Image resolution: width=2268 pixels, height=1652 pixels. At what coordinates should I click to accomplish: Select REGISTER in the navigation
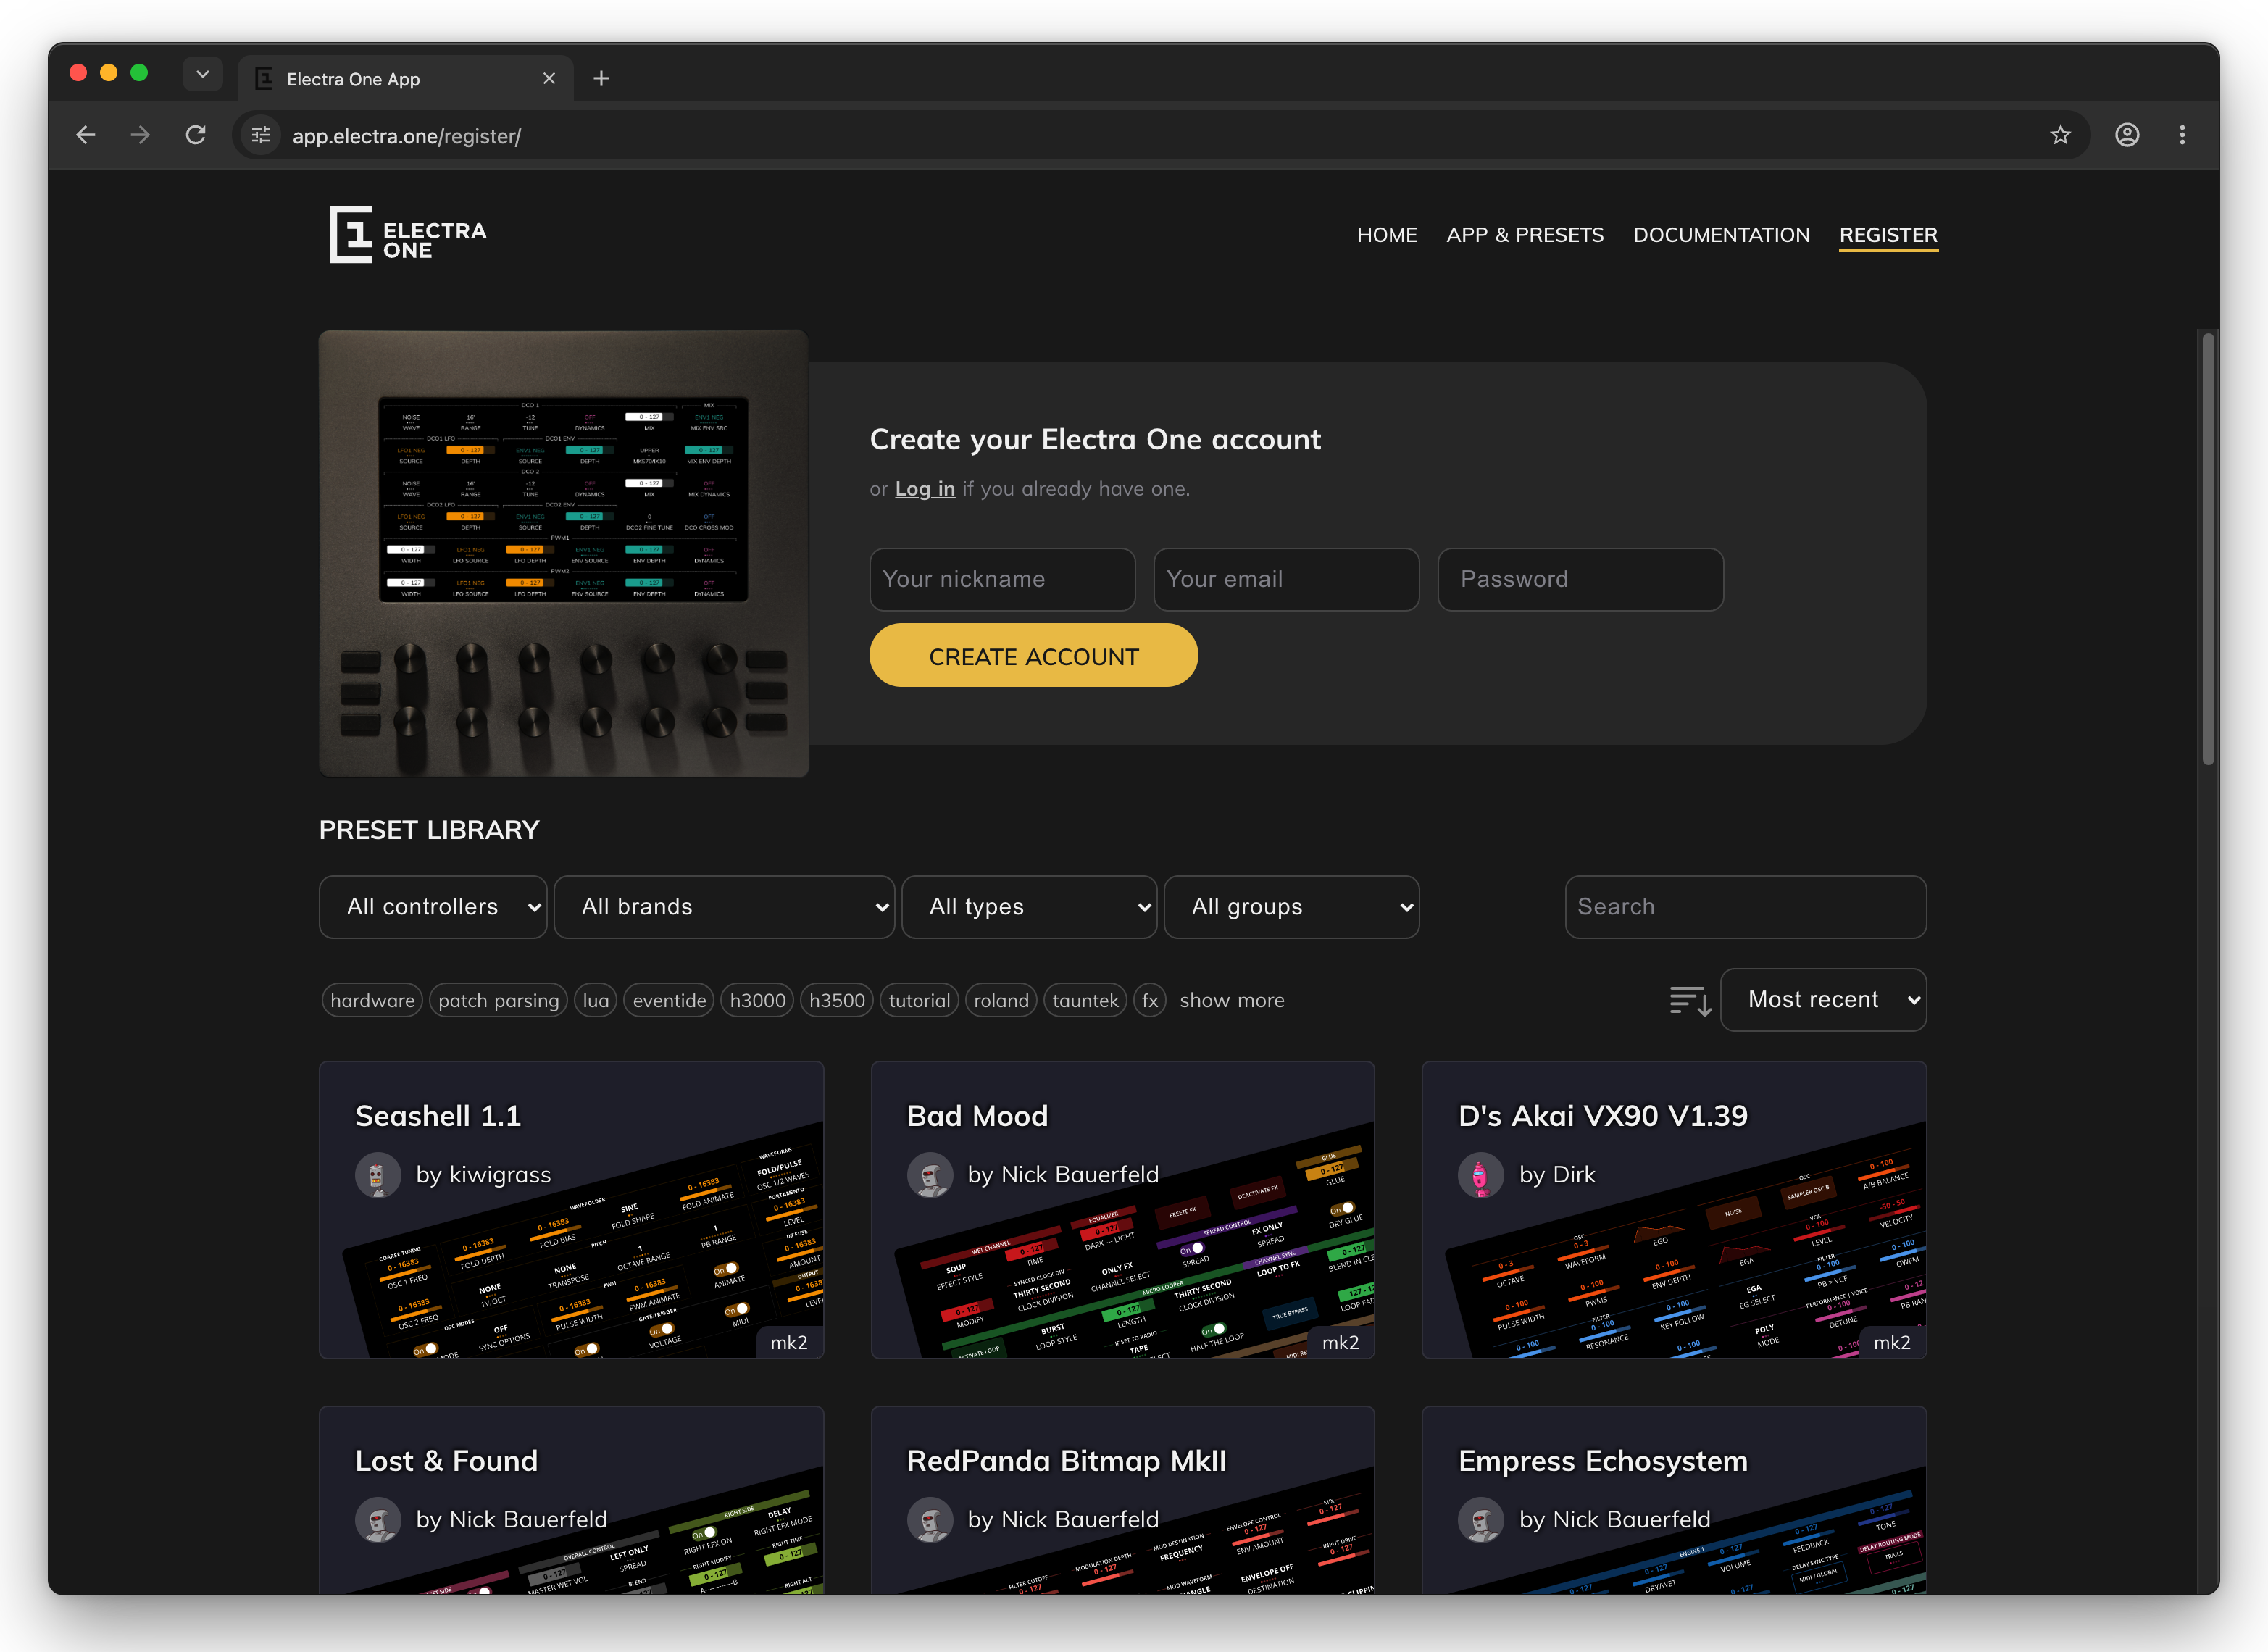pos(1888,235)
